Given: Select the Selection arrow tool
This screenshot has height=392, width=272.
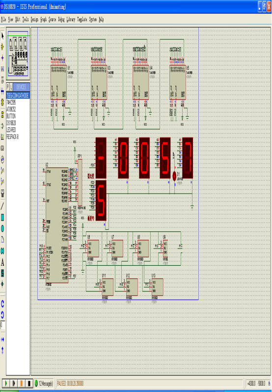Looking at the screenshot, I should click(2, 36).
